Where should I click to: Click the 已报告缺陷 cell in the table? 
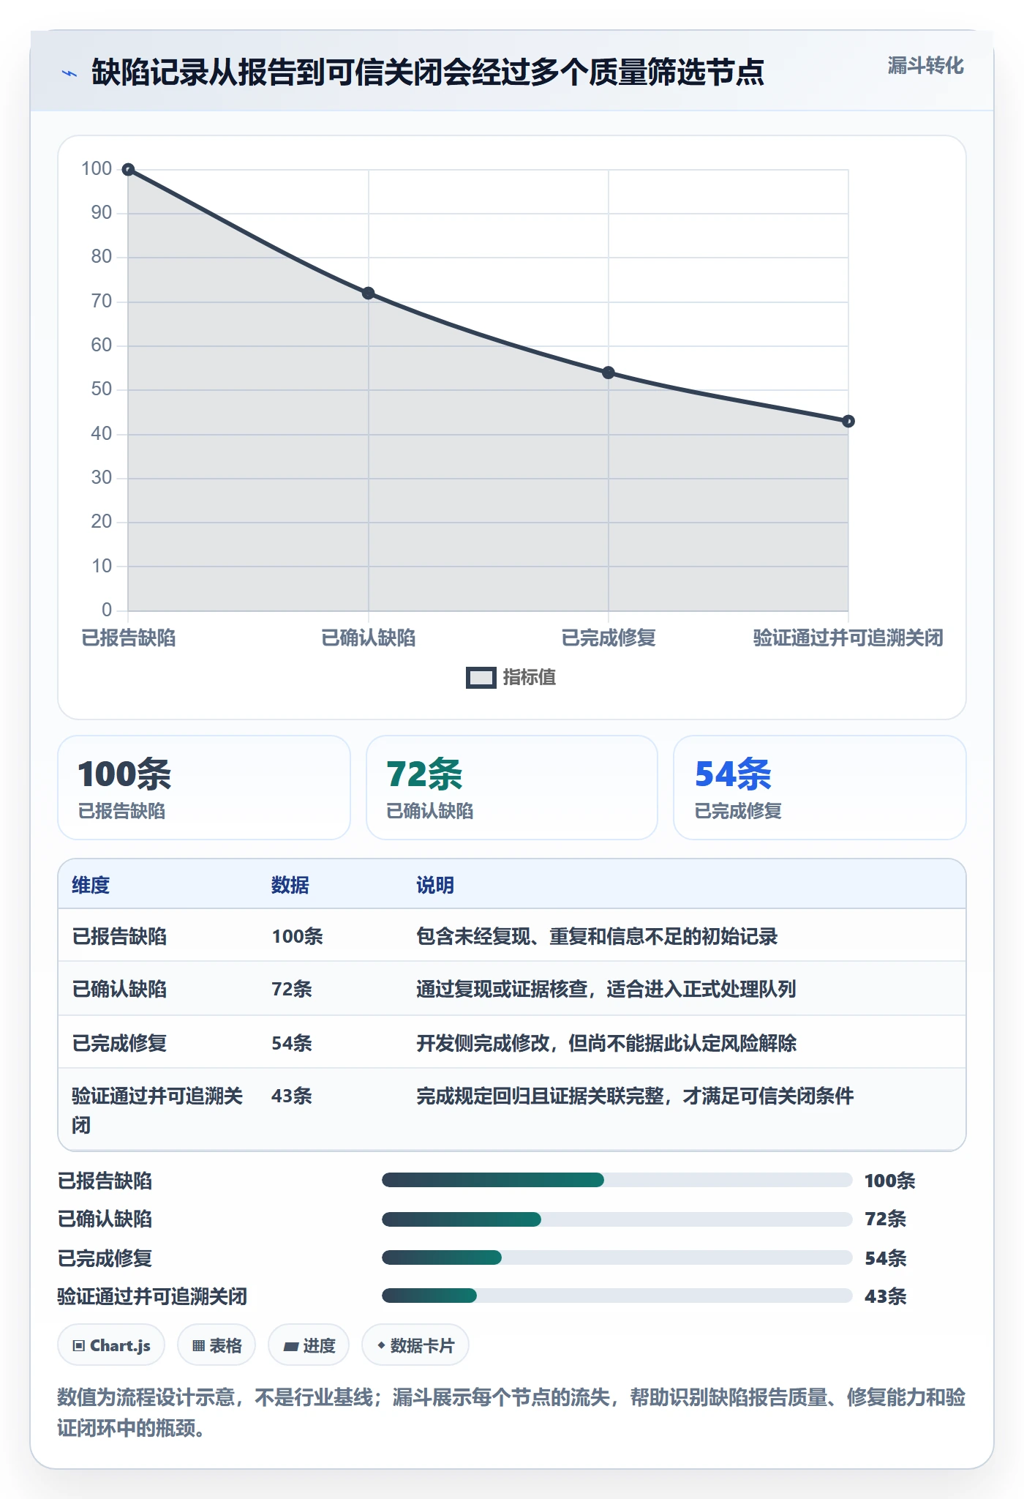(119, 936)
